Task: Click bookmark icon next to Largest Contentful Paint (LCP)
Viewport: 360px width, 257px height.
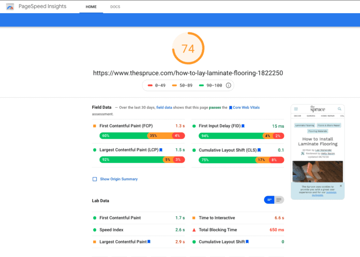Action: (x=161, y=150)
